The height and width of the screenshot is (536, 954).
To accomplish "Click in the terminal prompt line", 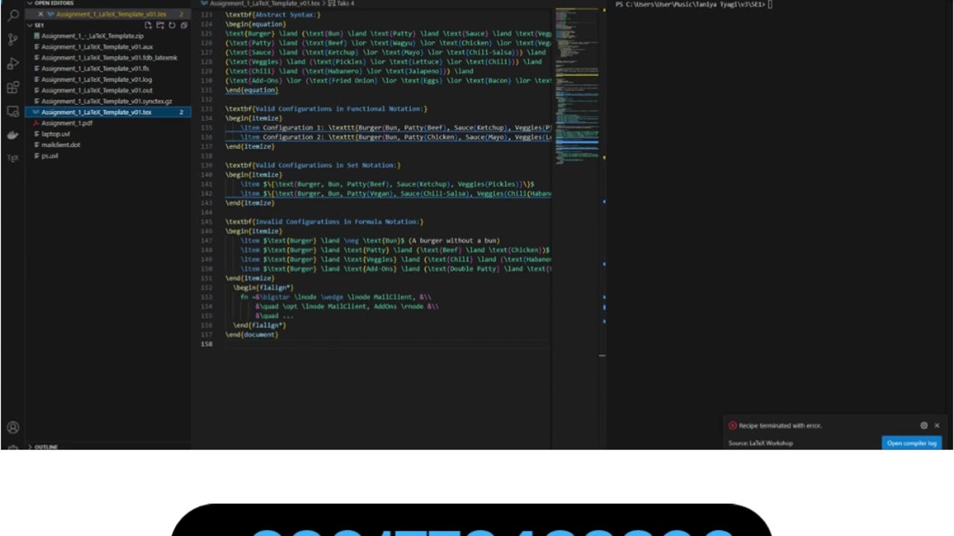I will pos(693,4).
